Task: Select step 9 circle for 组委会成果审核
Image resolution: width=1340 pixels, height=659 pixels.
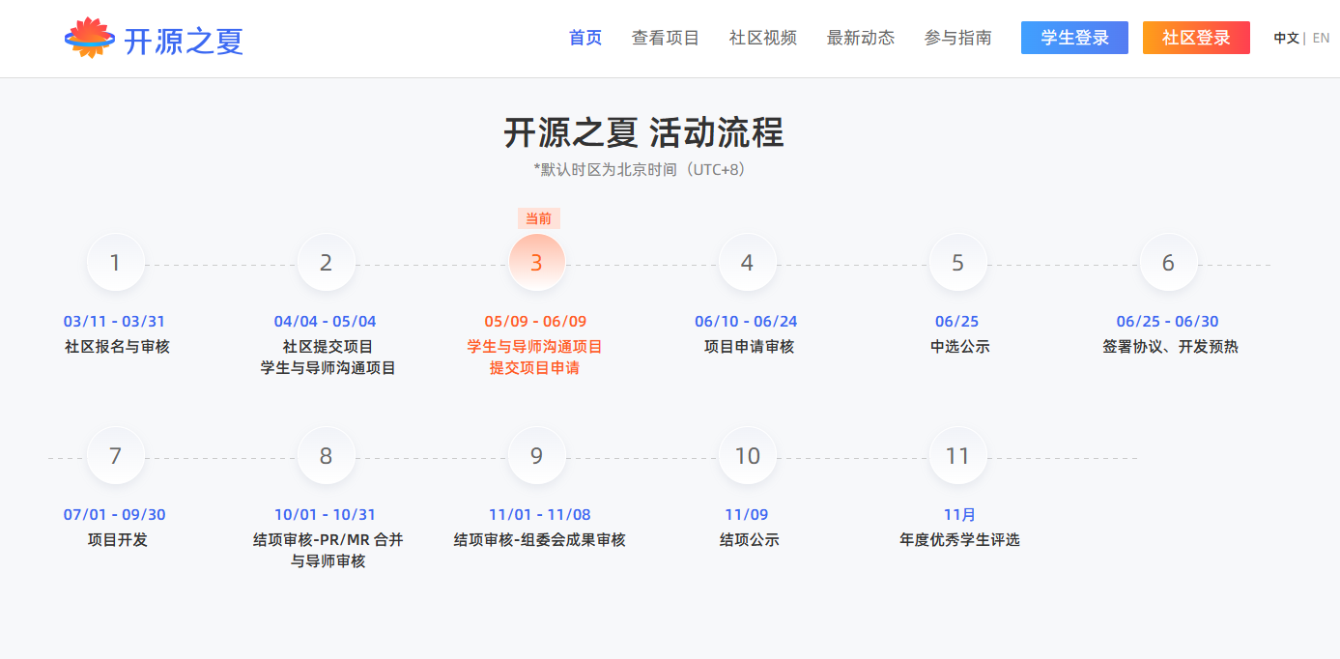Action: coord(537,456)
